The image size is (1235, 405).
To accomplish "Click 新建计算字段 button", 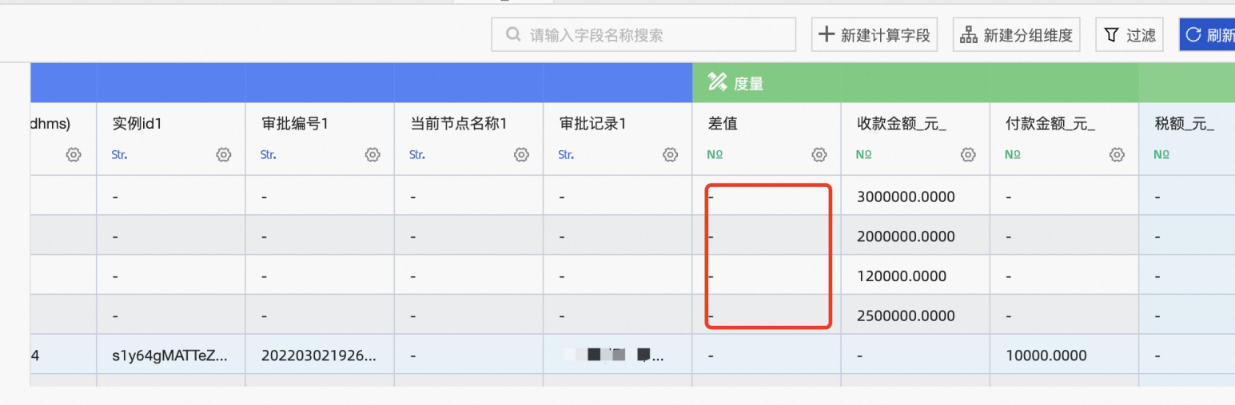I will pos(874,35).
